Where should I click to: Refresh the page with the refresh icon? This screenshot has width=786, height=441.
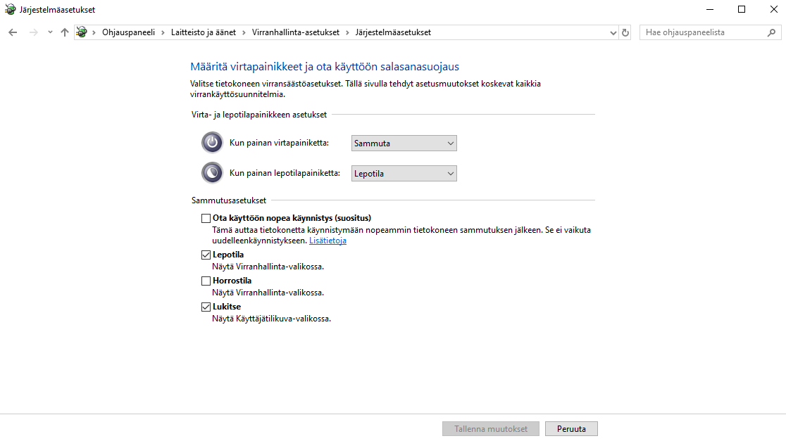coord(625,32)
